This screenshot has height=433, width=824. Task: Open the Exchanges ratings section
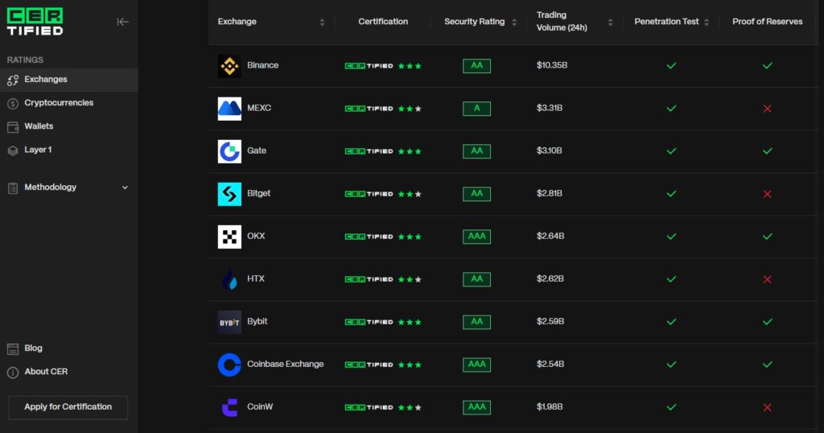tap(69, 80)
